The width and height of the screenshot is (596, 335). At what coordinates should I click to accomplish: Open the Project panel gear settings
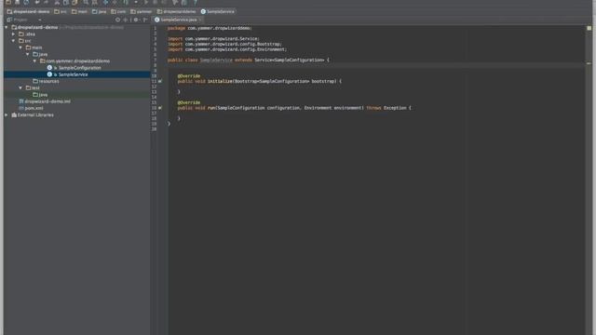pos(136,20)
